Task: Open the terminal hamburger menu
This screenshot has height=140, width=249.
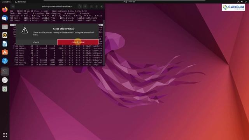Action: (x=85, y=7)
